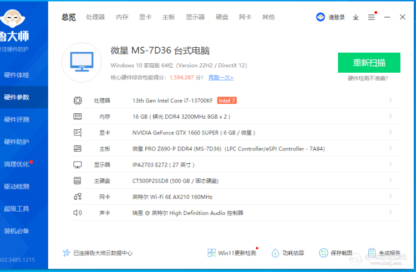Screen dimensions: 416x272
Task: Click 保存截图 label
Action: (342, 253)
